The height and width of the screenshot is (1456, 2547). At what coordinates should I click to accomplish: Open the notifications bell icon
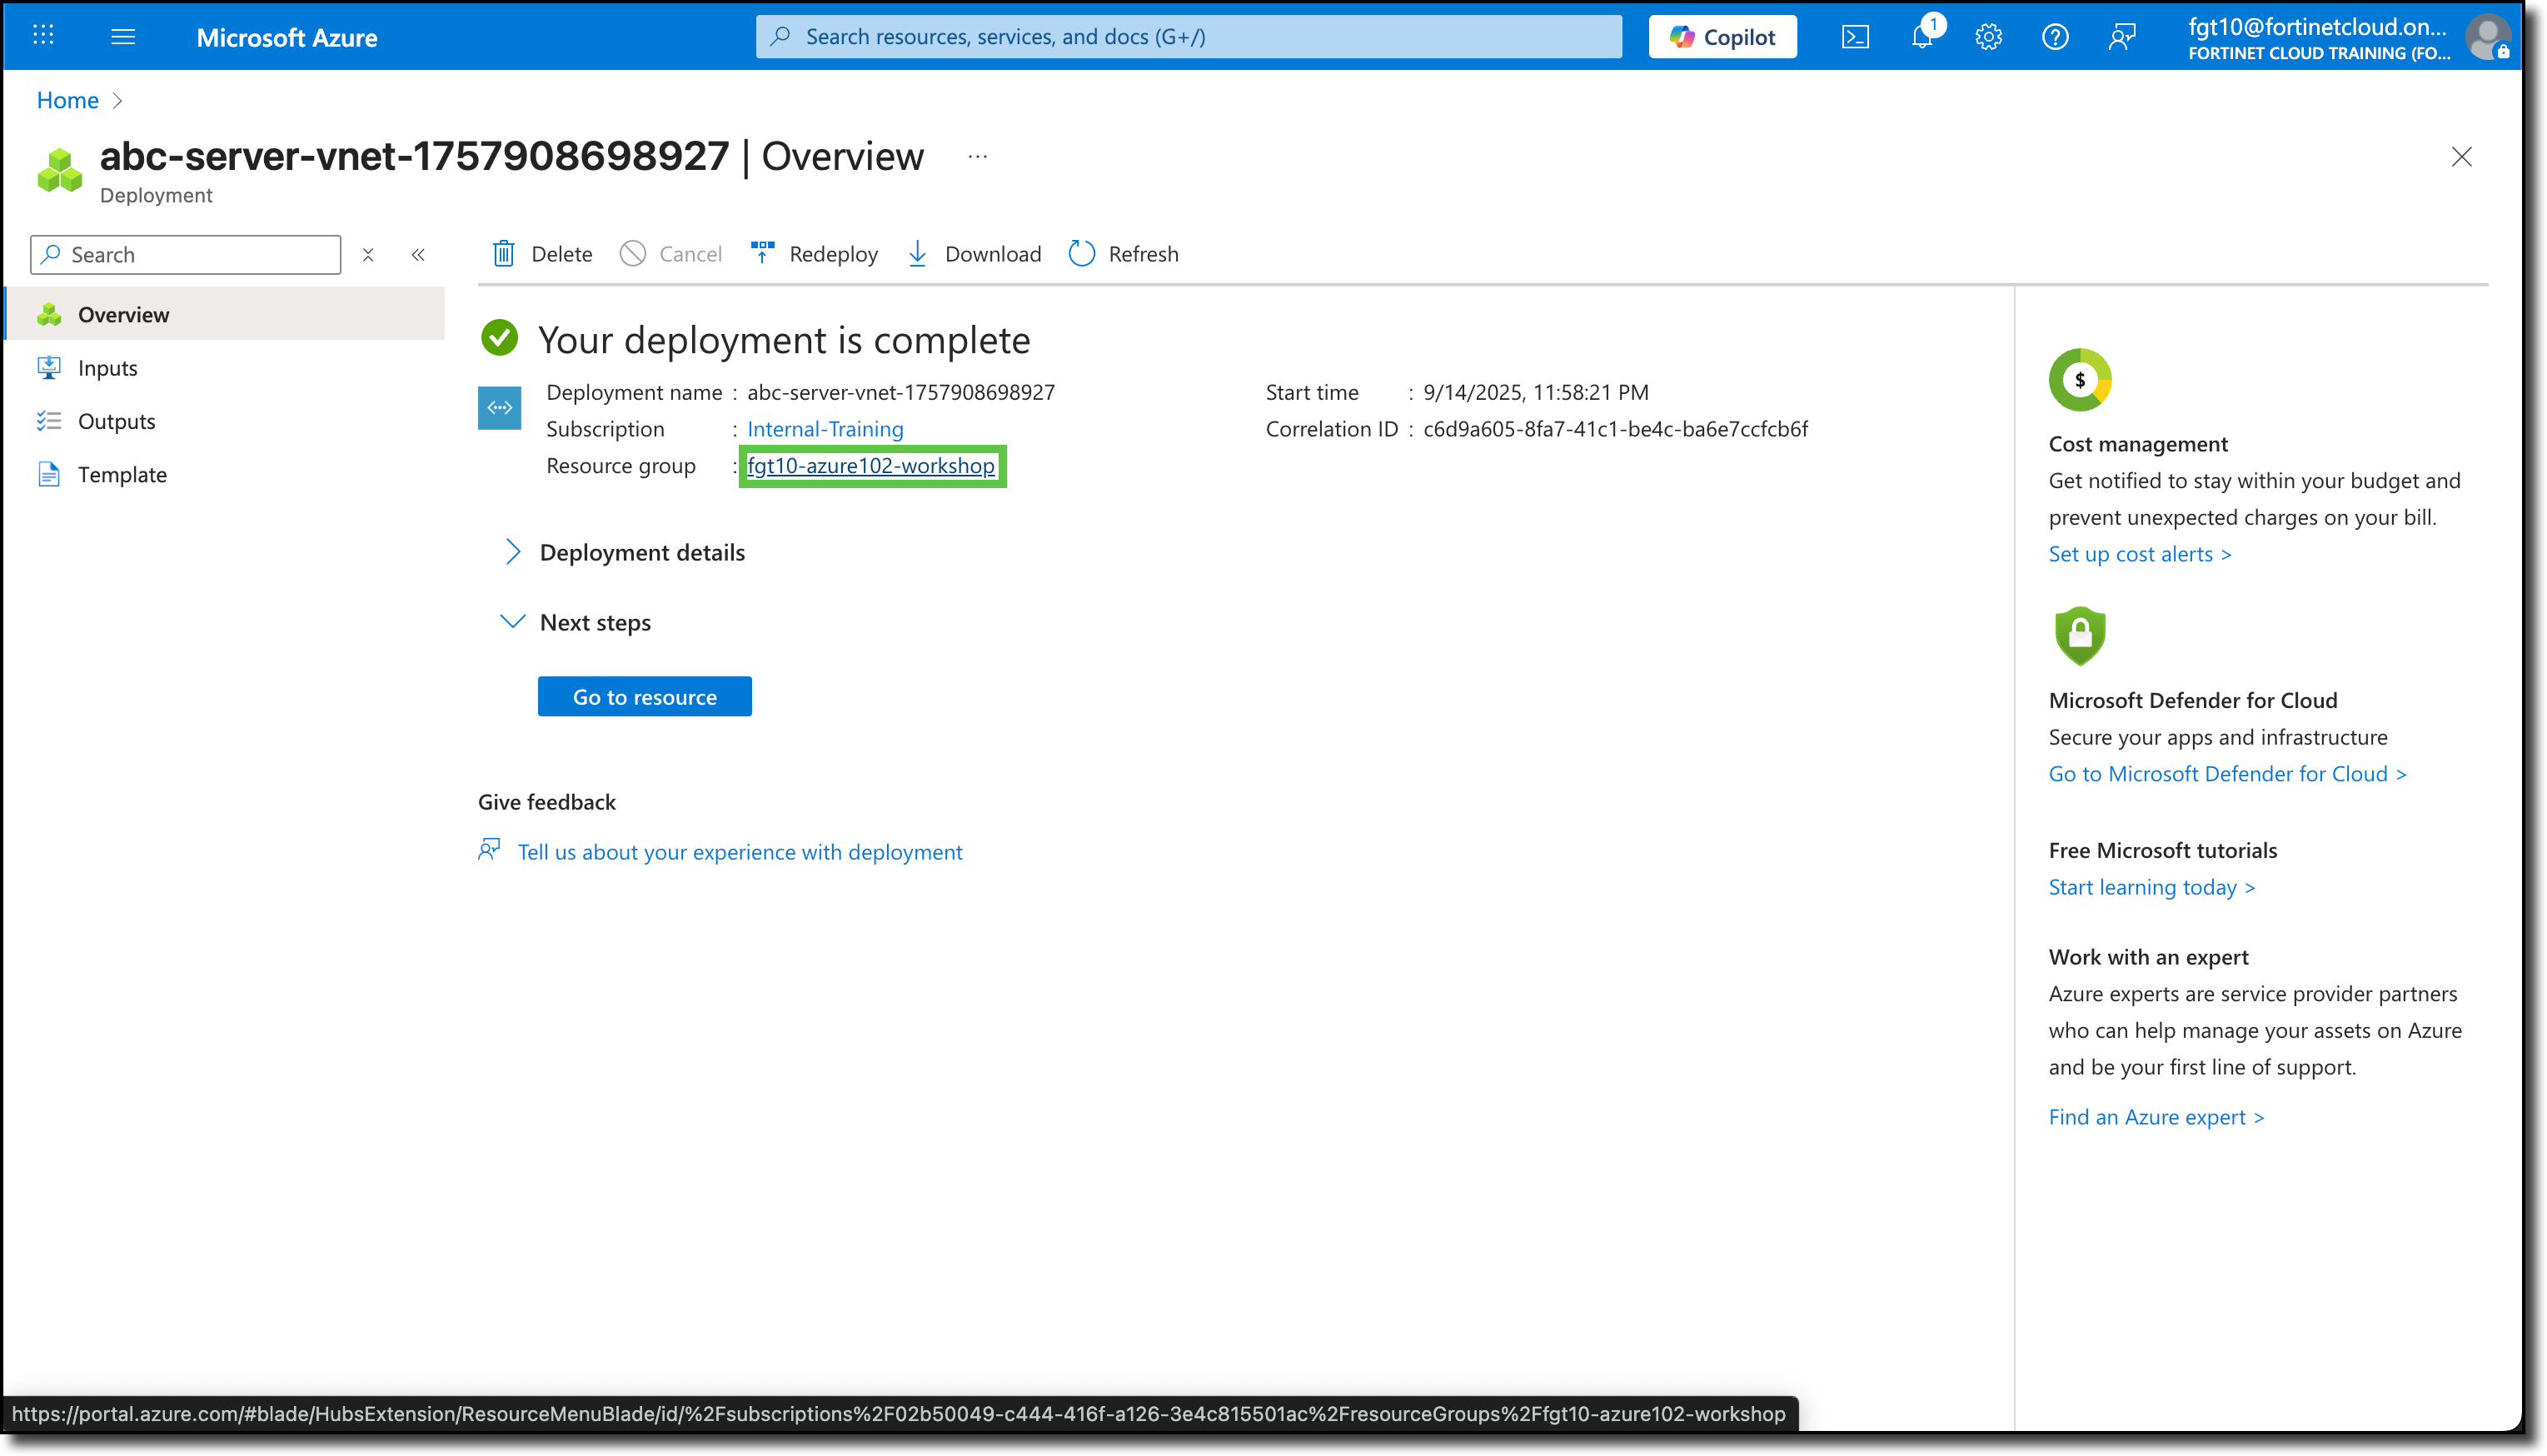click(1921, 36)
